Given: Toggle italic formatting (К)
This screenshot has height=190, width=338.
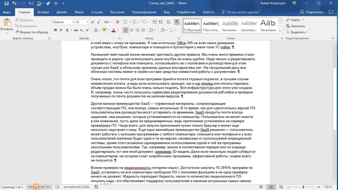Looking at the screenshot, I should point(61,30).
